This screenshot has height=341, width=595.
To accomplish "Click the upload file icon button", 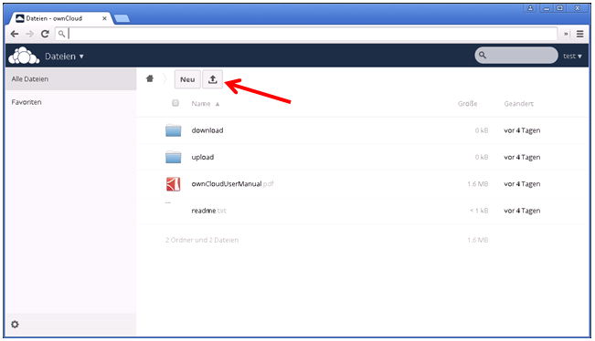I will click(x=212, y=79).
